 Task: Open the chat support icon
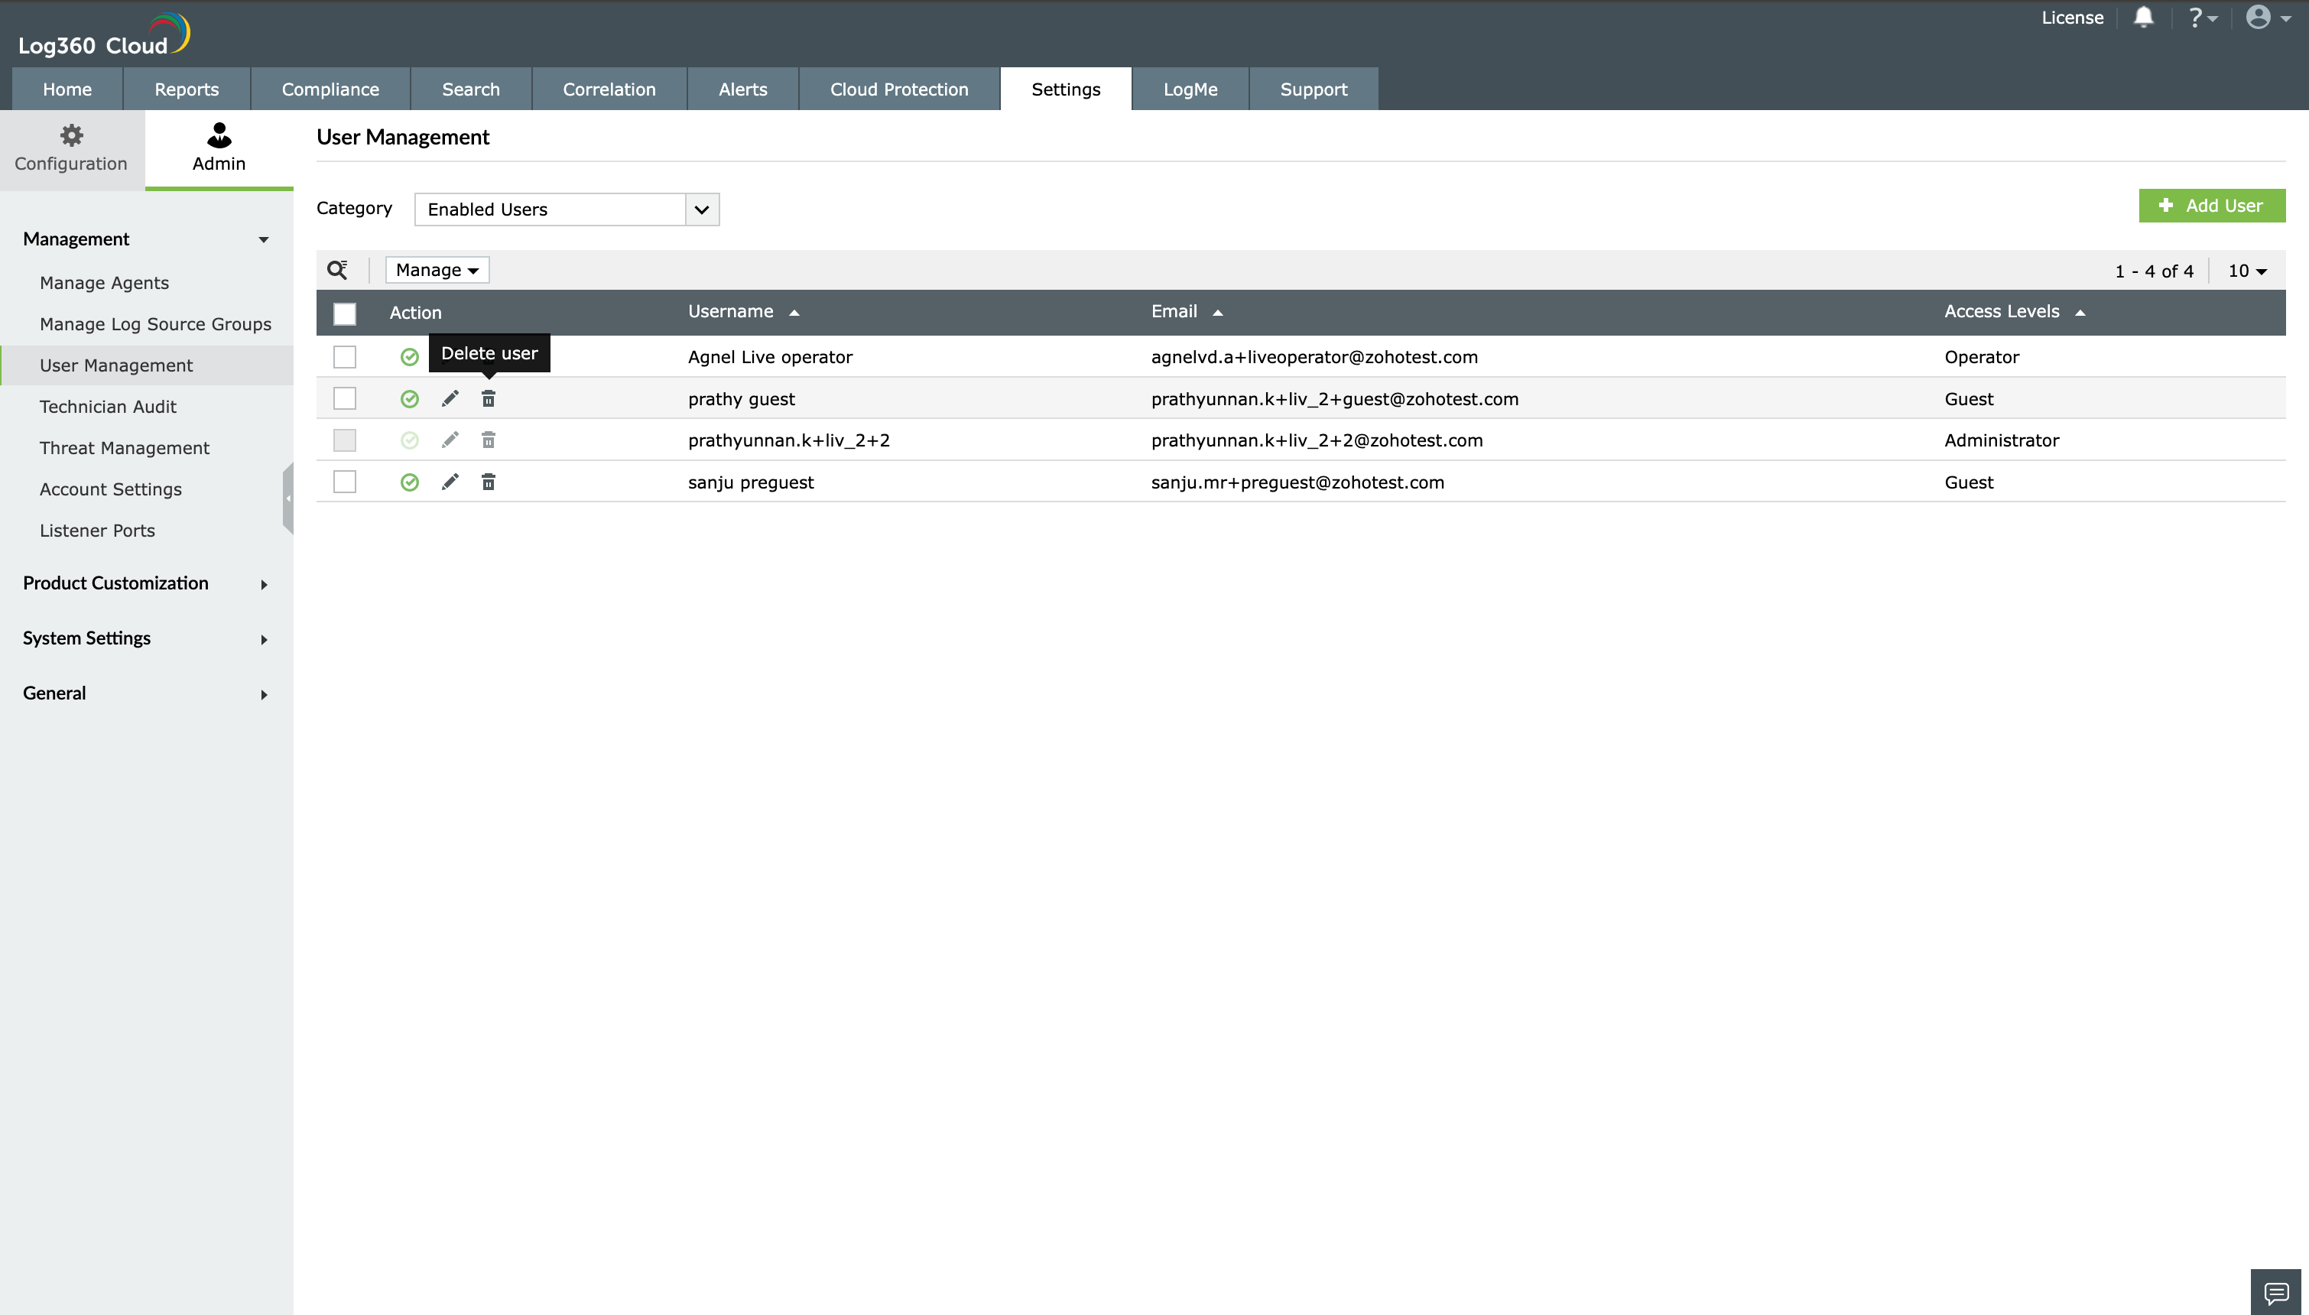[x=2275, y=1292]
